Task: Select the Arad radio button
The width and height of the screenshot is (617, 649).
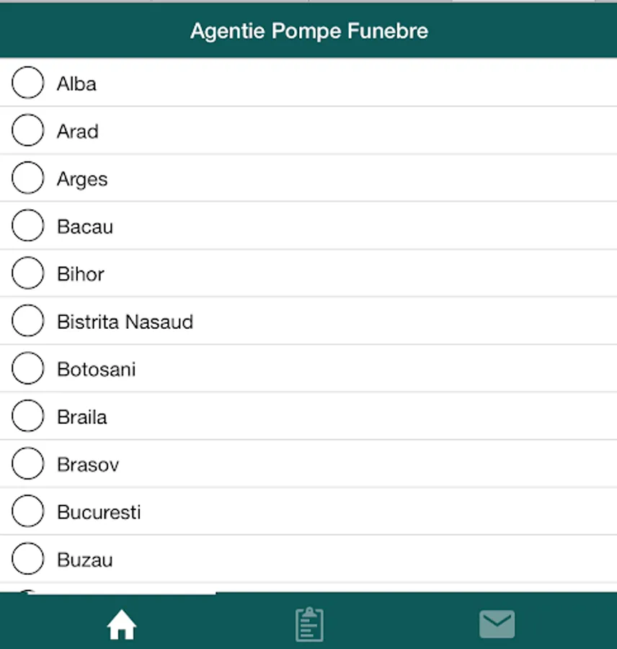Action: (x=28, y=131)
